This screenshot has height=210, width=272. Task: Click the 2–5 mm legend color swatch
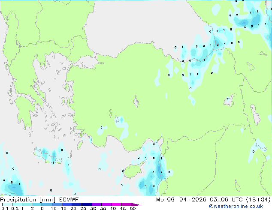coord(37,204)
